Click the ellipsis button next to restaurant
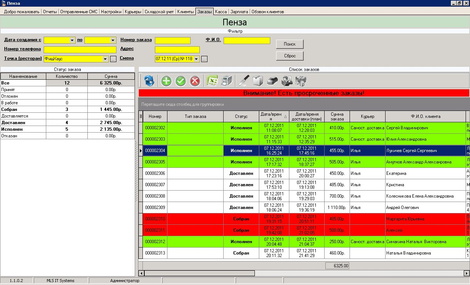The width and height of the screenshot is (470, 285). 113,59
